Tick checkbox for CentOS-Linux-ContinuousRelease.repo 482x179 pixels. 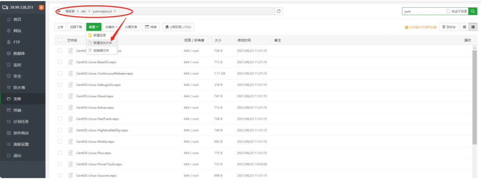click(x=59, y=73)
